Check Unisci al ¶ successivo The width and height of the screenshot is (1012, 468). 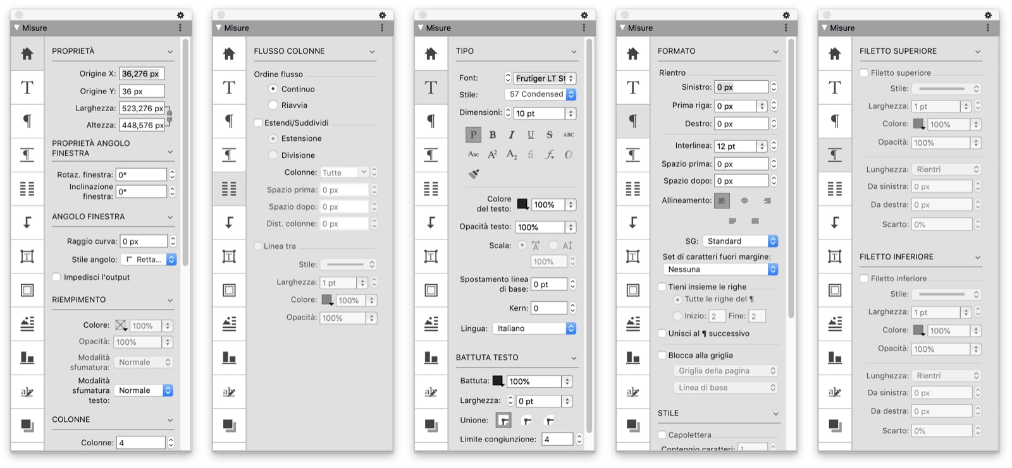point(662,333)
